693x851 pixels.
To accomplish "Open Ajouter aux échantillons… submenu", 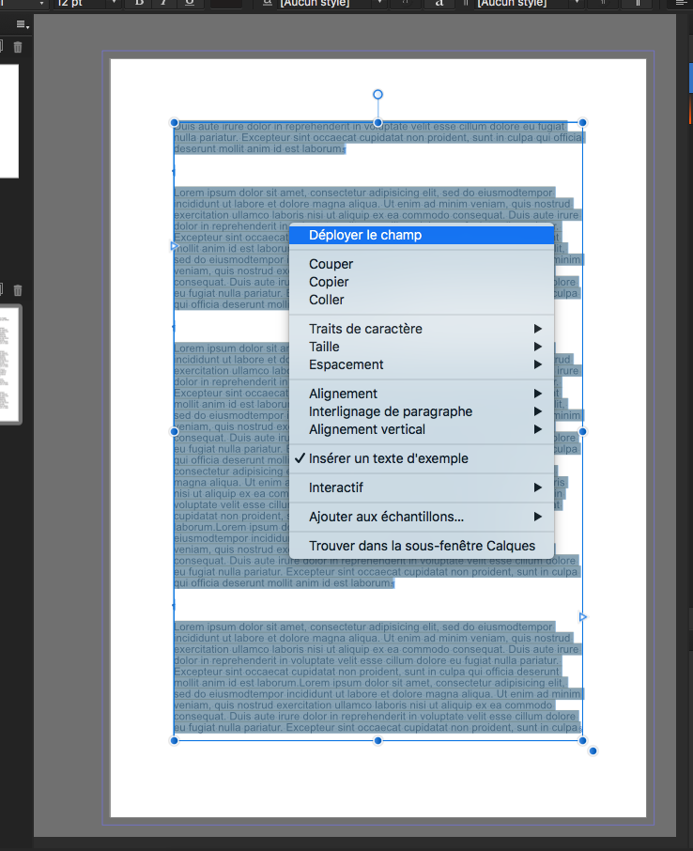I will tap(422, 517).
